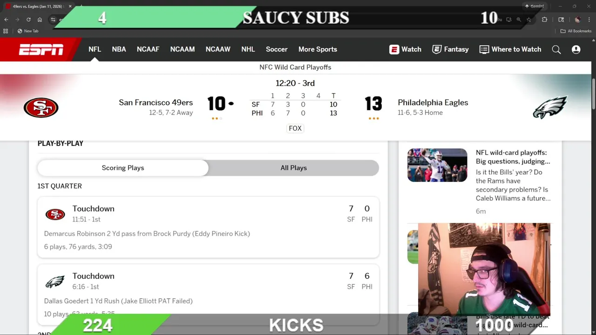Open the browser extensions puzzle icon
The image size is (596, 335).
[544, 20]
